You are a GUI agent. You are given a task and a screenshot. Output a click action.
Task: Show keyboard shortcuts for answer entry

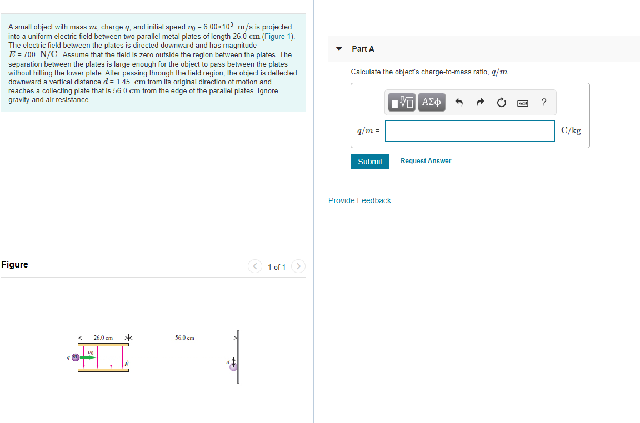[x=522, y=102]
